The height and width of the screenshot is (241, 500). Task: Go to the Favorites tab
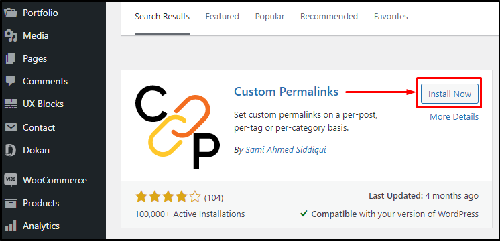pos(391,17)
